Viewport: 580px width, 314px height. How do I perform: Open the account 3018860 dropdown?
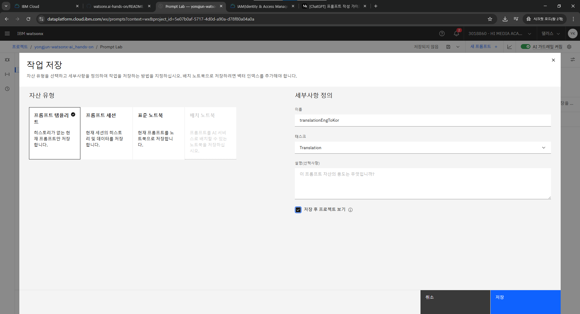point(500,34)
